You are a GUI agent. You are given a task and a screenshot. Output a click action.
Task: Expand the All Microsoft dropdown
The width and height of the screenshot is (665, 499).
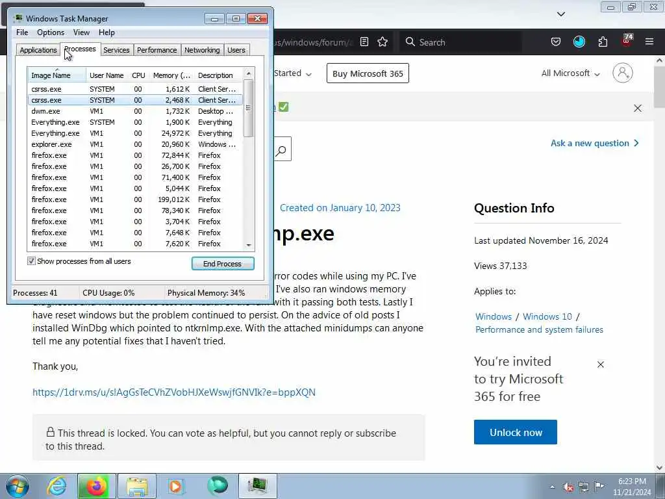[570, 73]
